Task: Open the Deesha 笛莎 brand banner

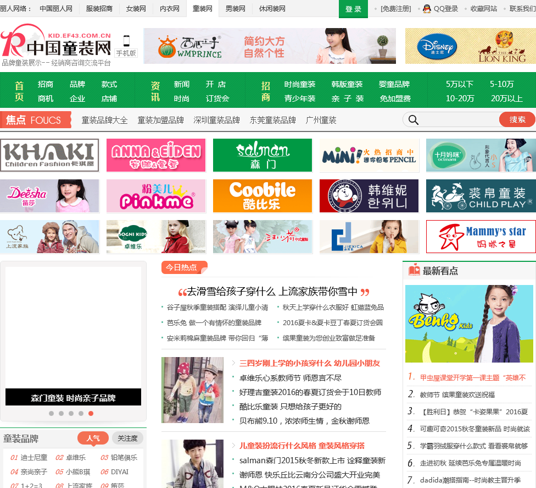Action: [49, 196]
